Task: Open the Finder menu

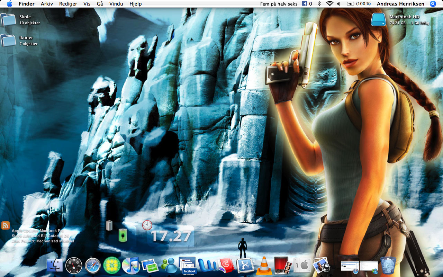Action: point(27,4)
